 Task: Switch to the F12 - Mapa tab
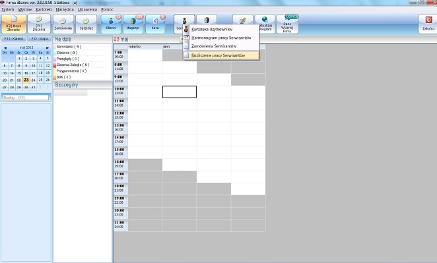(40, 39)
